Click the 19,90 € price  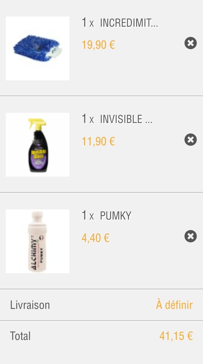click(x=98, y=45)
